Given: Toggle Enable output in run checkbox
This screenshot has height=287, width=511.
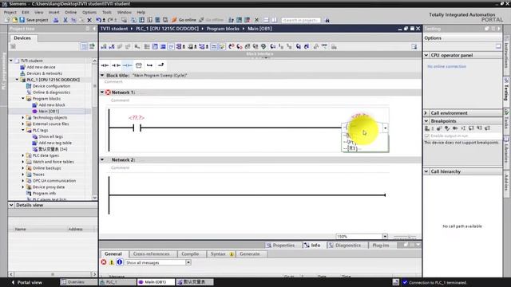Looking at the screenshot, I should (427, 136).
